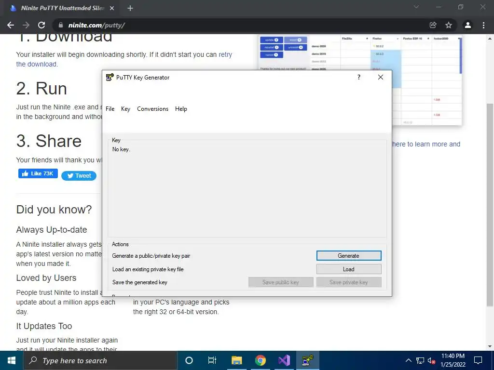Click the Save private key button
Screen dimensions: 494x370
[x=349, y=282]
